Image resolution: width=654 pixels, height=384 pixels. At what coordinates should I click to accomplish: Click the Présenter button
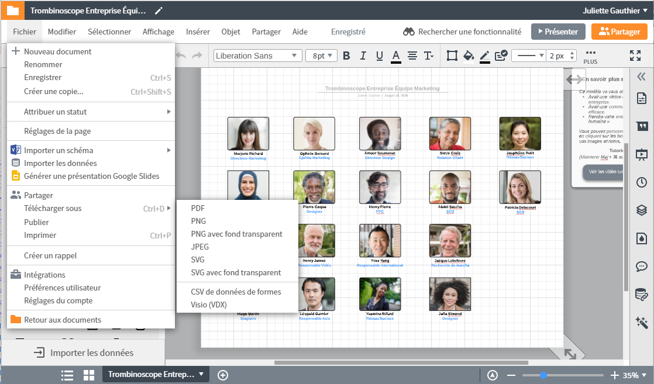coord(558,32)
